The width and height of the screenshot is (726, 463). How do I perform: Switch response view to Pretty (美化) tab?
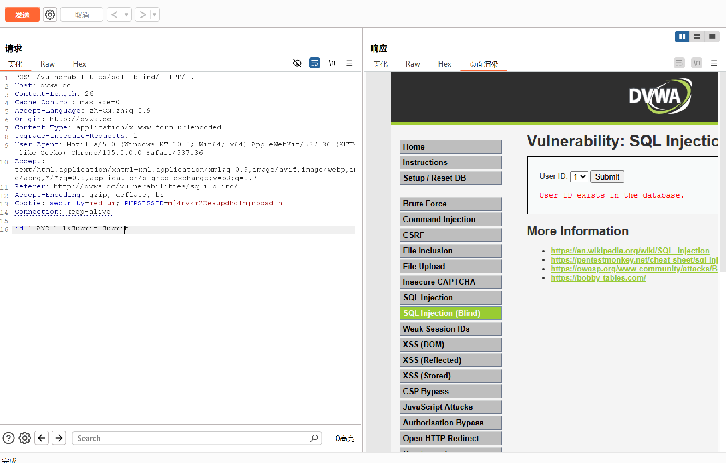pos(380,64)
